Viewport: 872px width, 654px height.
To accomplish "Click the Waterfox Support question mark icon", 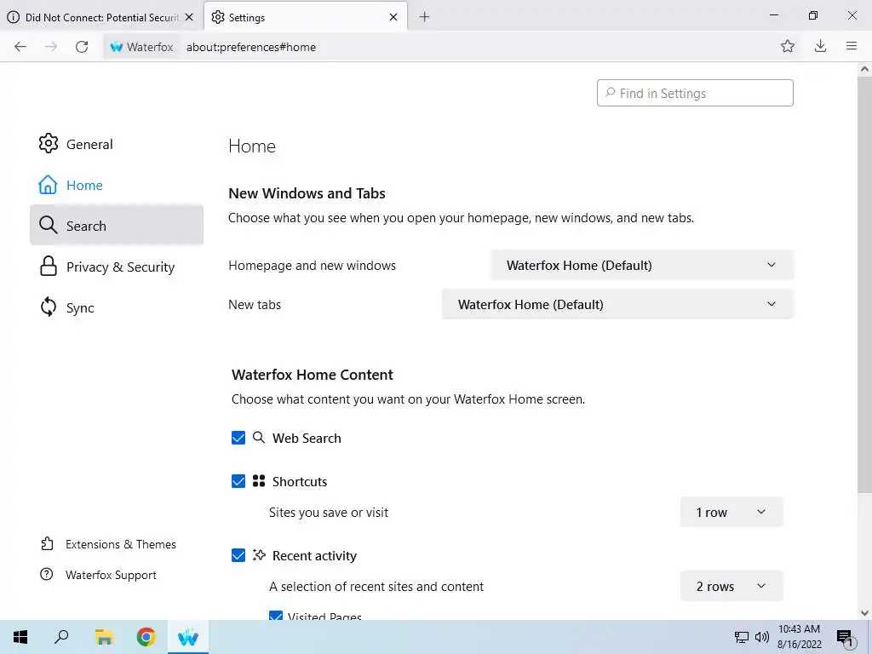I will pyautogui.click(x=47, y=574).
